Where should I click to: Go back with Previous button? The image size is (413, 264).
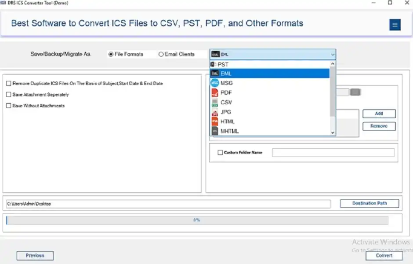click(x=35, y=256)
